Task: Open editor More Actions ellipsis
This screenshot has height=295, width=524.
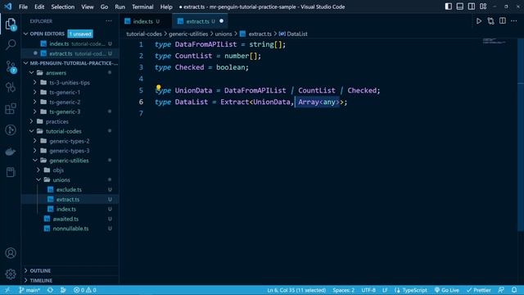Action: coord(514,21)
